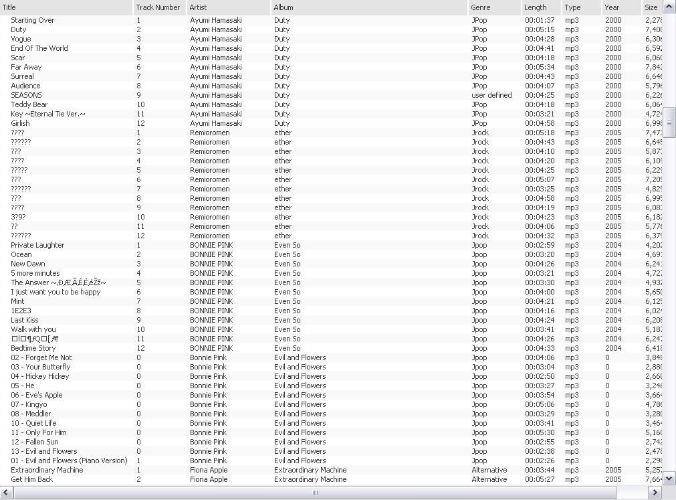Click the Size column header
Viewport: 676px width, 500px height.
[x=652, y=7]
